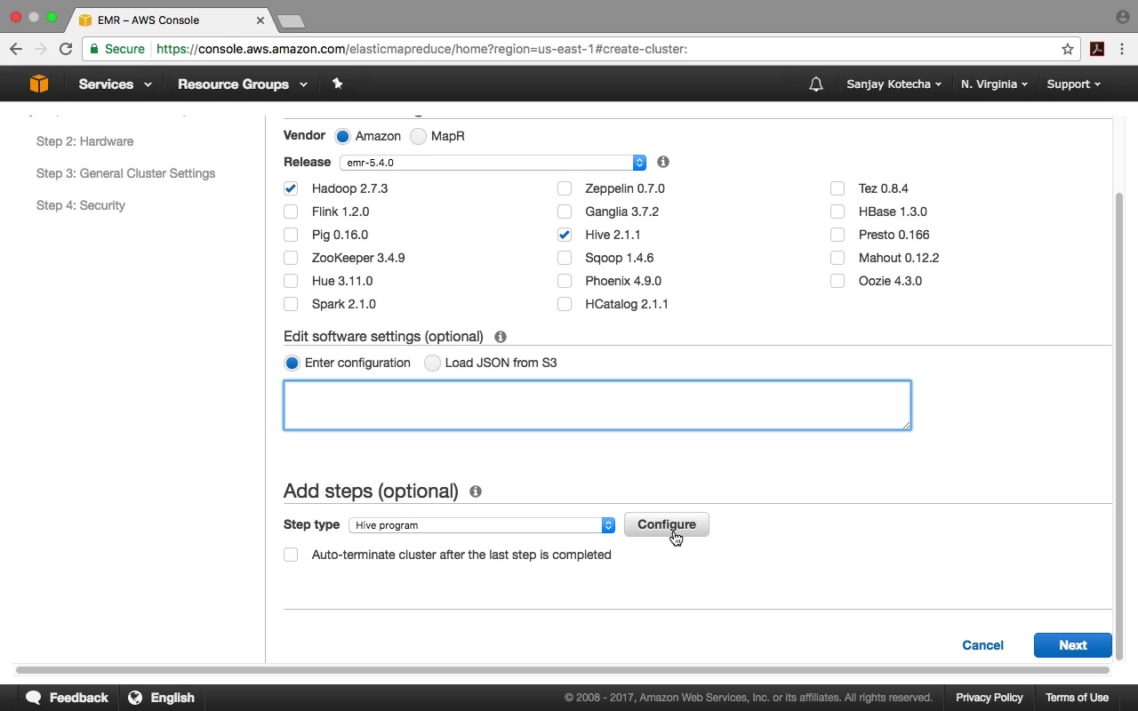Tick HCatalog 2.1.1 checkbox

tap(565, 304)
